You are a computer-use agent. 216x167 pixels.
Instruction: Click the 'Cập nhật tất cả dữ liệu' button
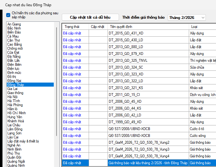pyautogui.click(x=90, y=17)
